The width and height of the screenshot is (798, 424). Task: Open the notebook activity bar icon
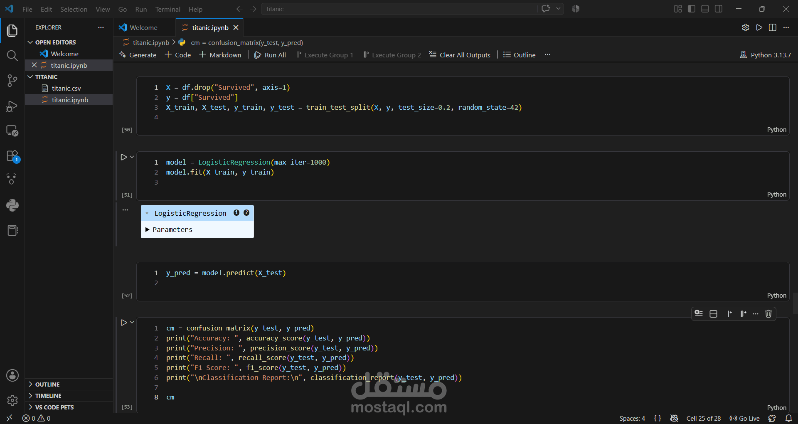tap(12, 230)
